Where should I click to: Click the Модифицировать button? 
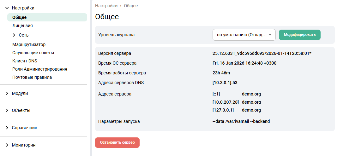pos(299,35)
